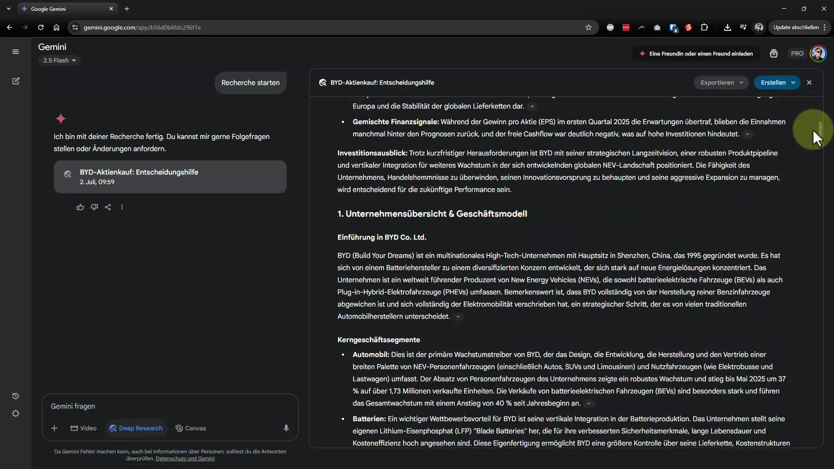Open the 2.5 Flash model selector
The image size is (834, 469).
point(60,60)
